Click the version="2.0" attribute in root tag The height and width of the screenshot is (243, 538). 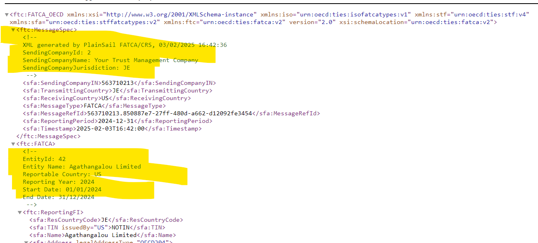tap(313, 22)
